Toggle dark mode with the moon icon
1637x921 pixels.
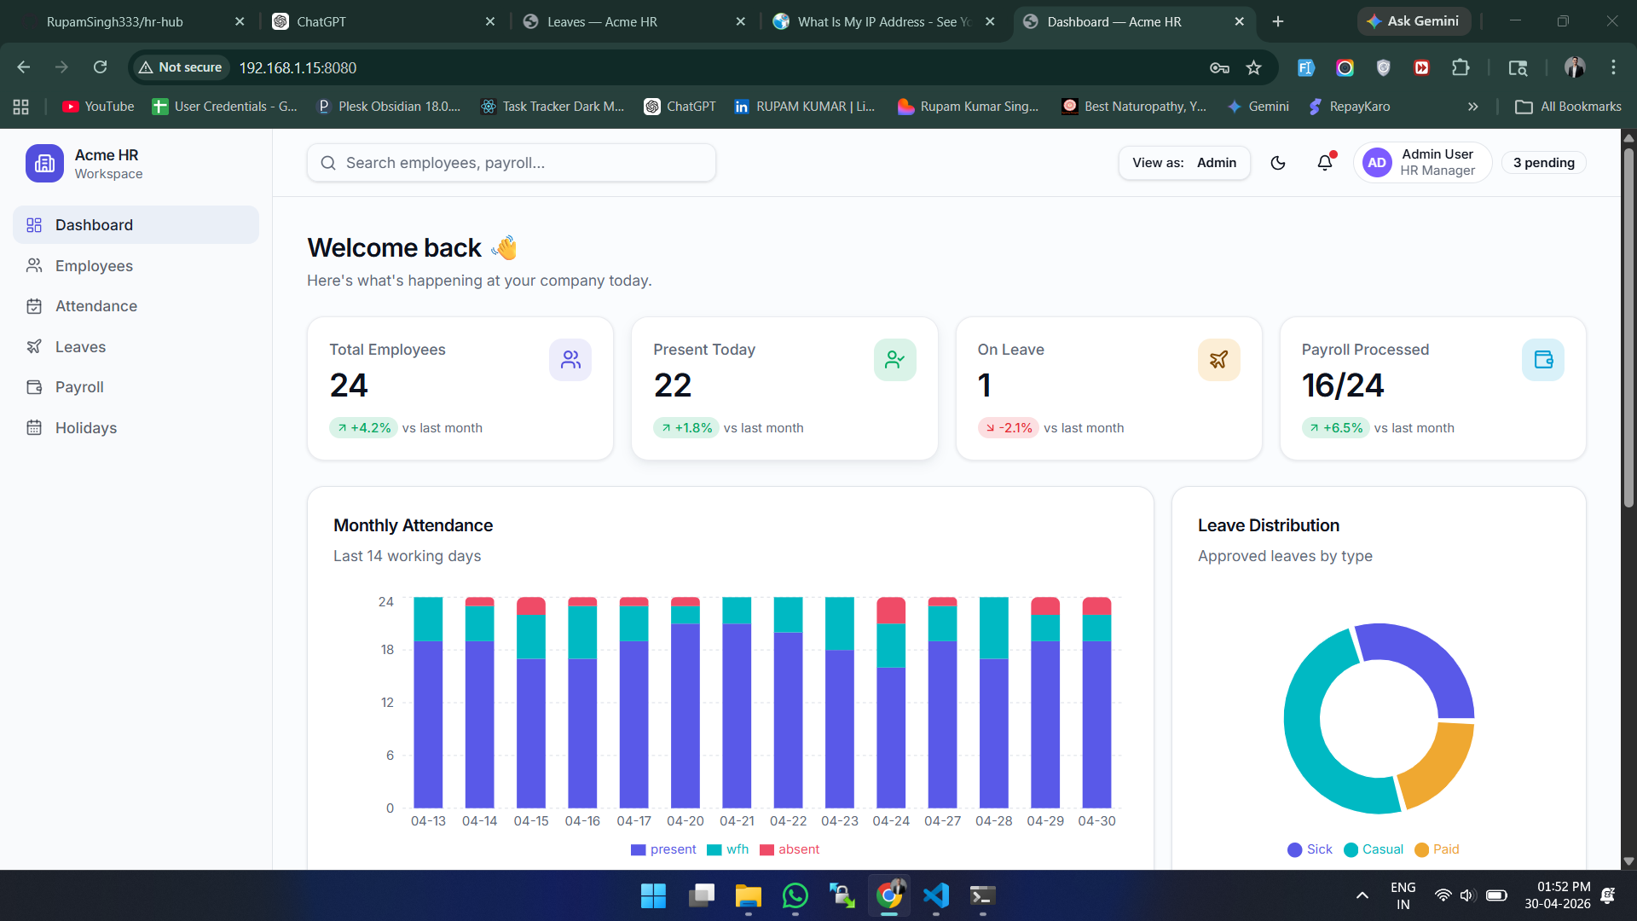[x=1277, y=163]
